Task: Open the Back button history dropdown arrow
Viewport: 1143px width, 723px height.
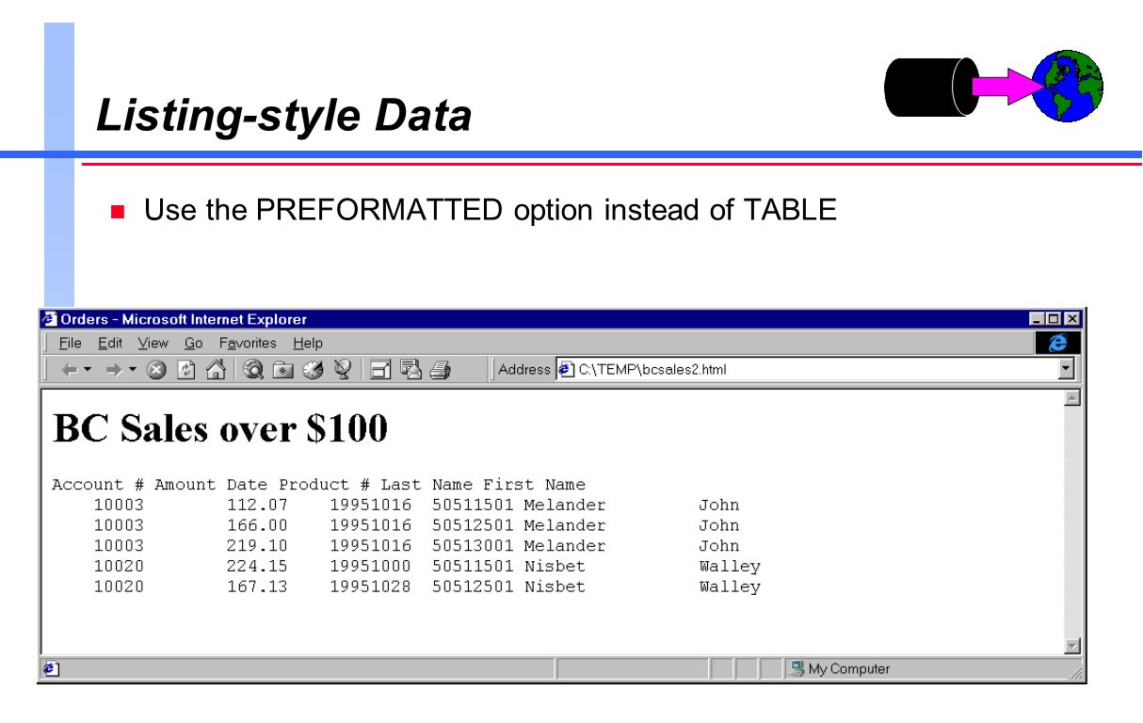Action: tap(87, 370)
